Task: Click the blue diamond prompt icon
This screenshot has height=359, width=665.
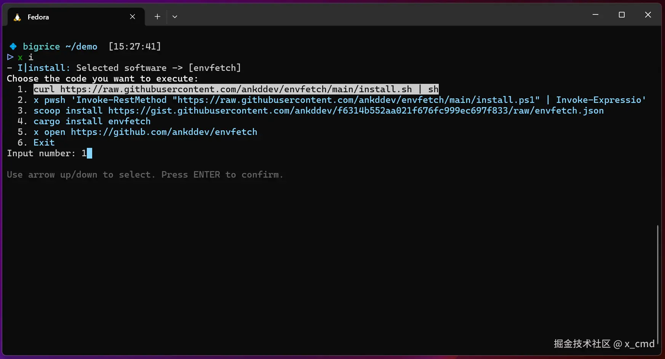Action: point(13,46)
